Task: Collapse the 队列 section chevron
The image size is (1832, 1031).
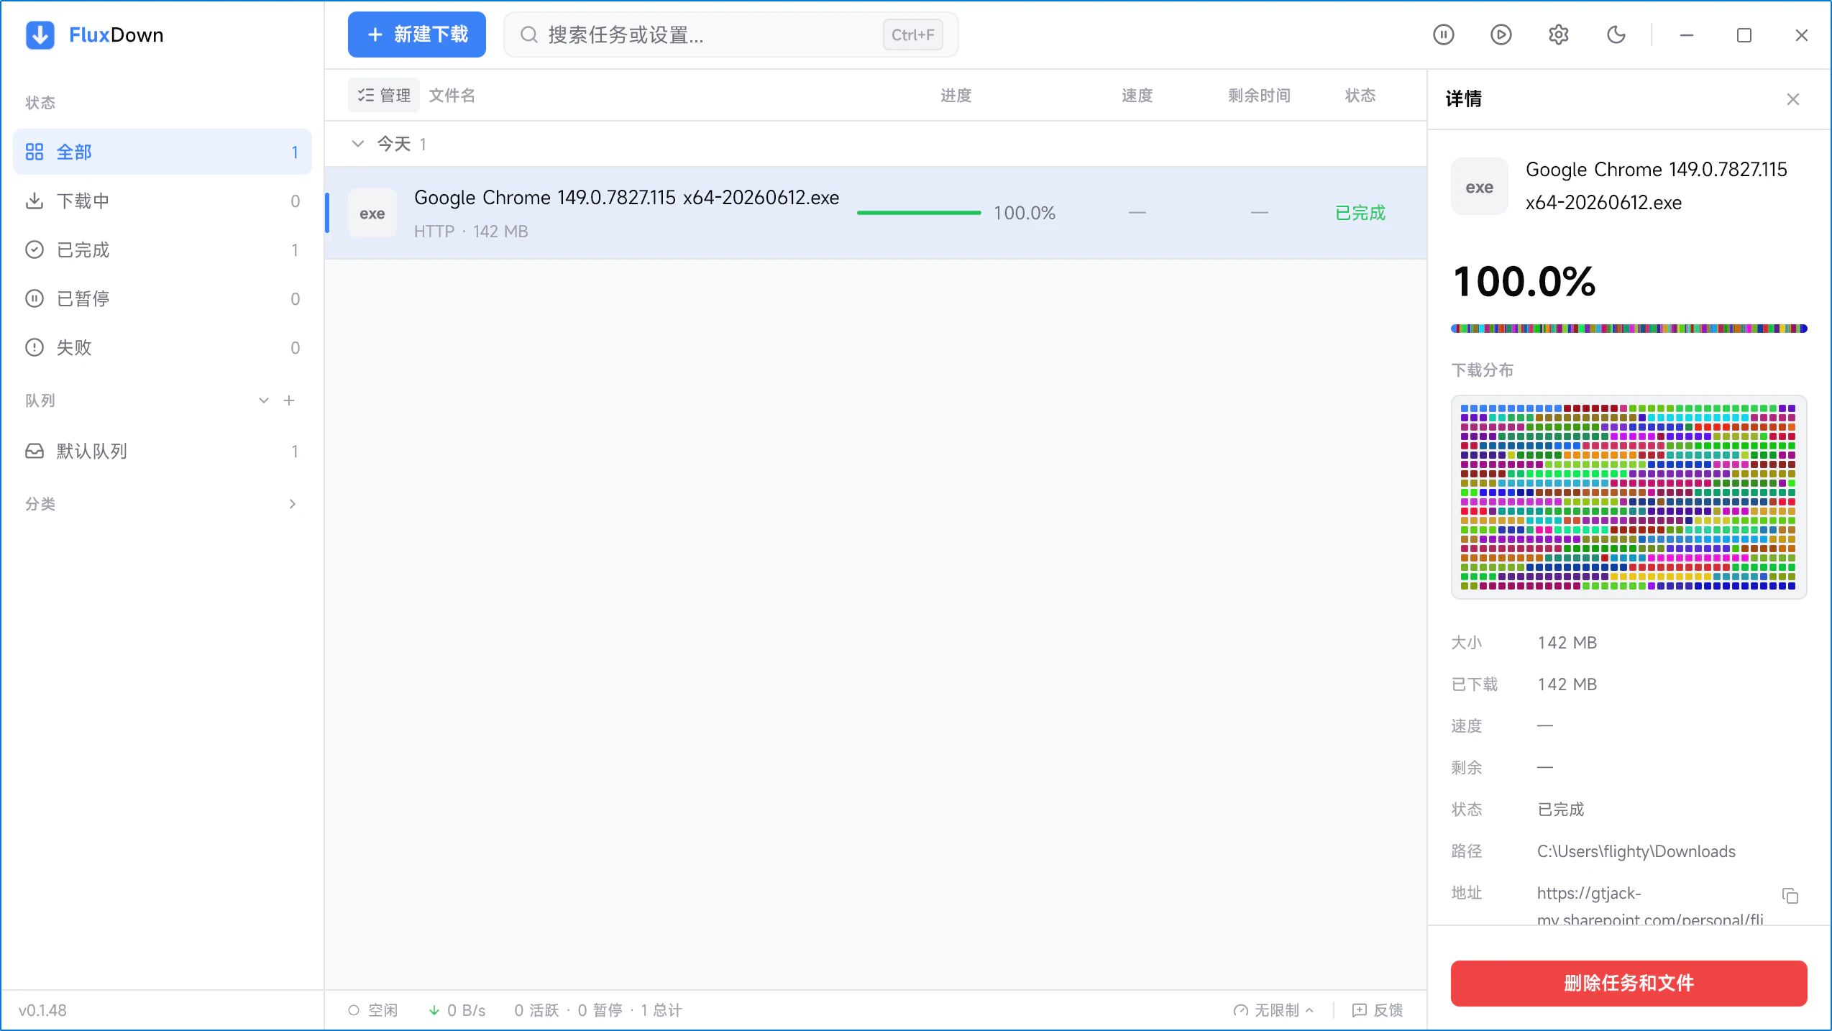Action: 264,400
